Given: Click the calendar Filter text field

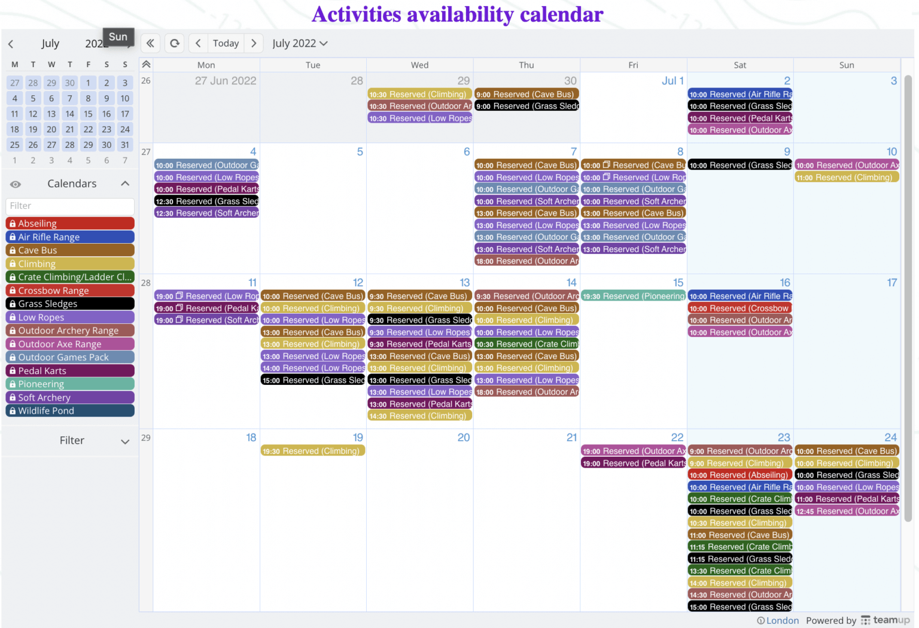Looking at the screenshot, I should (x=70, y=206).
